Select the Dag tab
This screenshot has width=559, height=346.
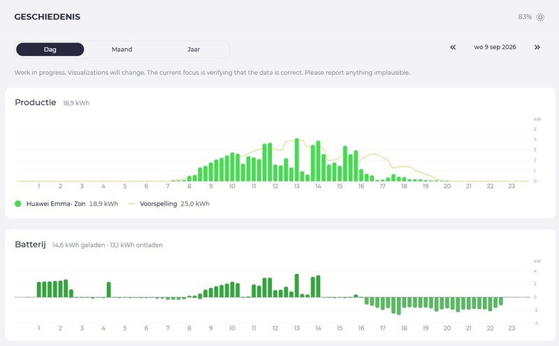(x=50, y=50)
